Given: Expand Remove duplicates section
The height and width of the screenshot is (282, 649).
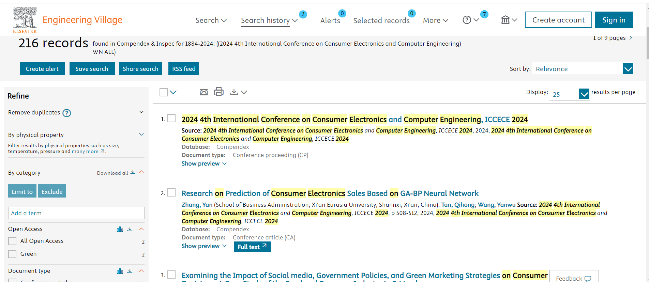Looking at the screenshot, I should coord(141,112).
